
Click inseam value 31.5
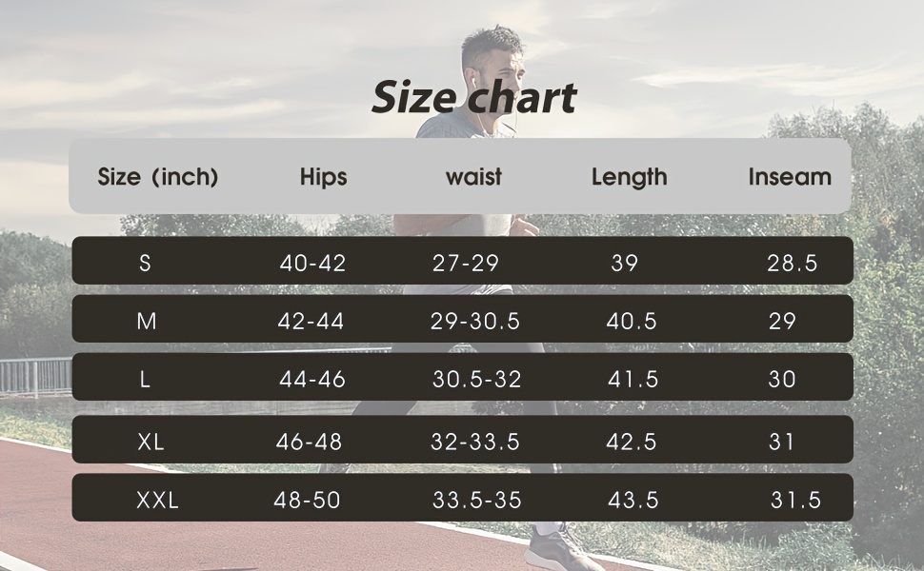[795, 500]
